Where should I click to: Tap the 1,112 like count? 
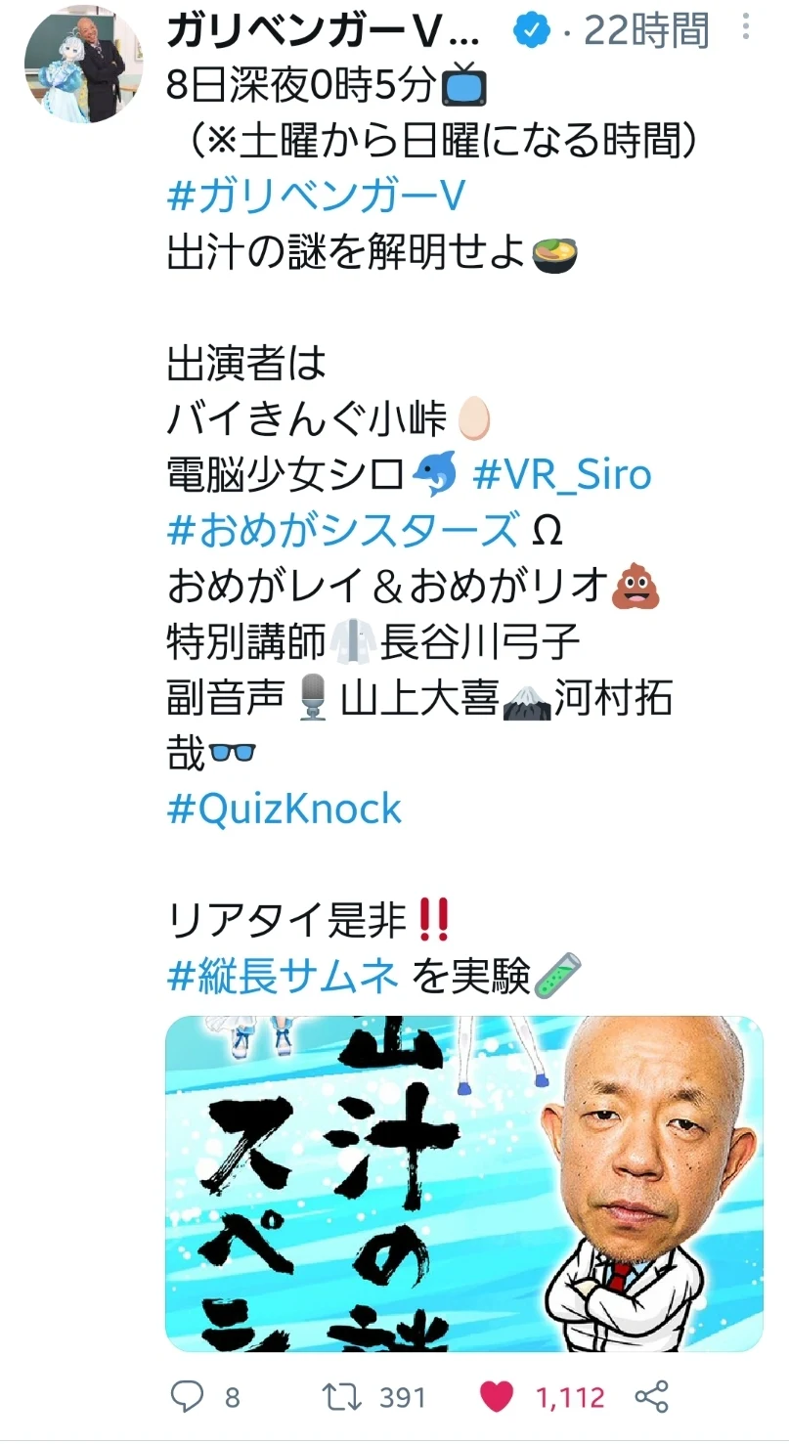click(570, 1398)
